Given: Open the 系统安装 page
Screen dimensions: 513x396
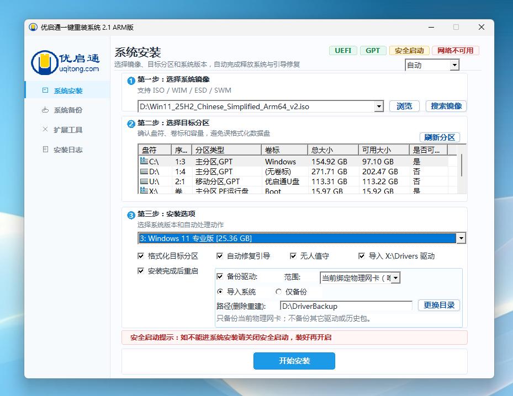Looking at the screenshot, I should coord(67,90).
